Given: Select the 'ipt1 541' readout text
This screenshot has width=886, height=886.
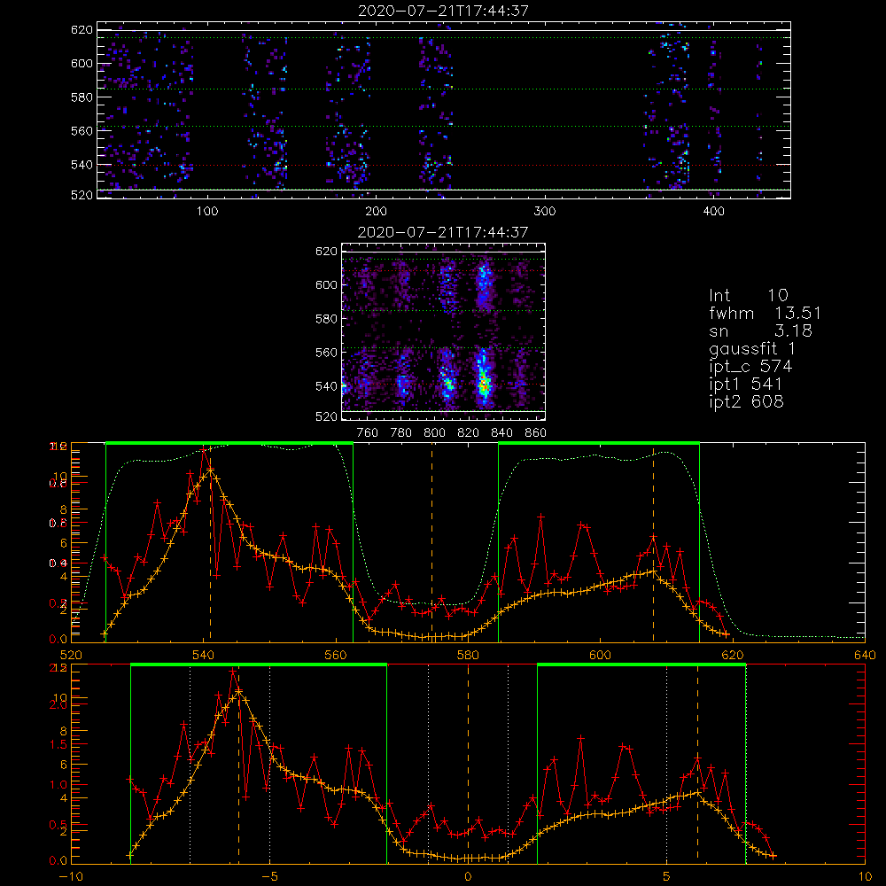Looking at the screenshot, I should [x=745, y=385].
